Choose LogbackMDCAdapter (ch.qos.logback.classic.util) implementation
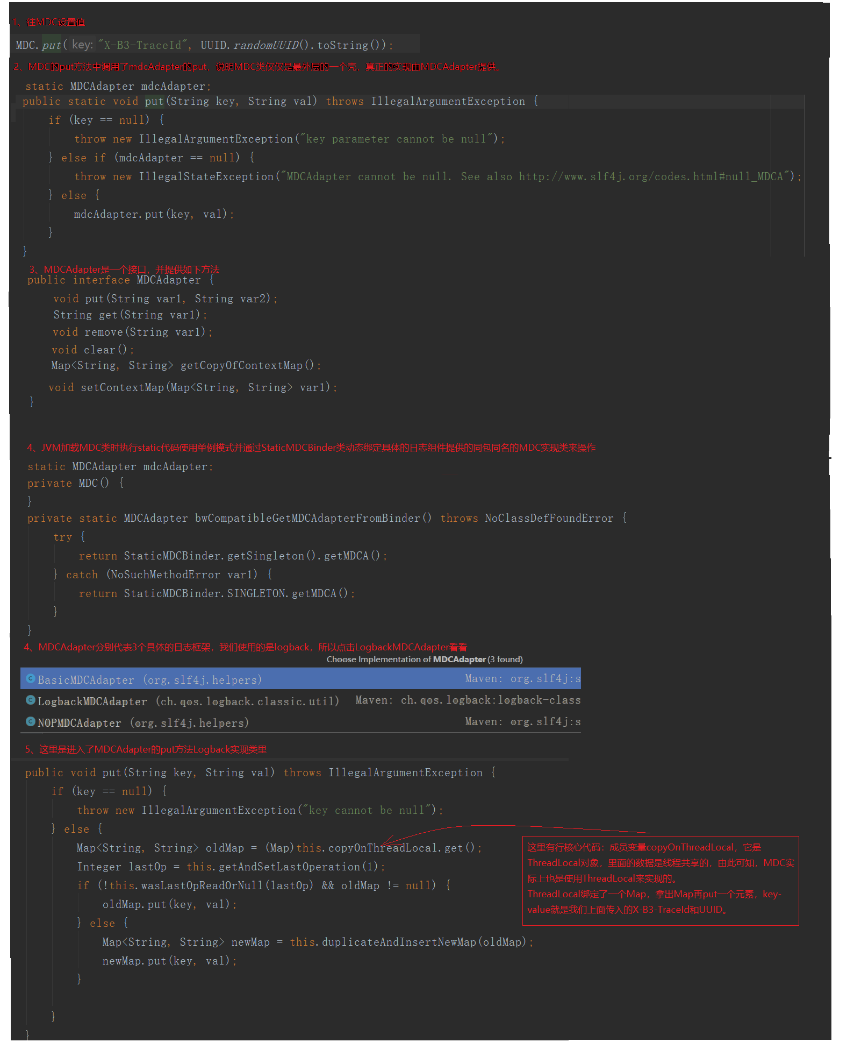Image resolution: width=854 pixels, height=1042 pixels. pyautogui.click(x=300, y=700)
